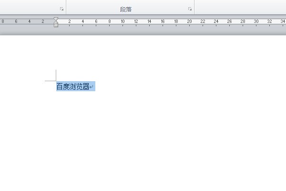
Task: Click the left indent square marker on ruler
Action: [x=56, y=26]
